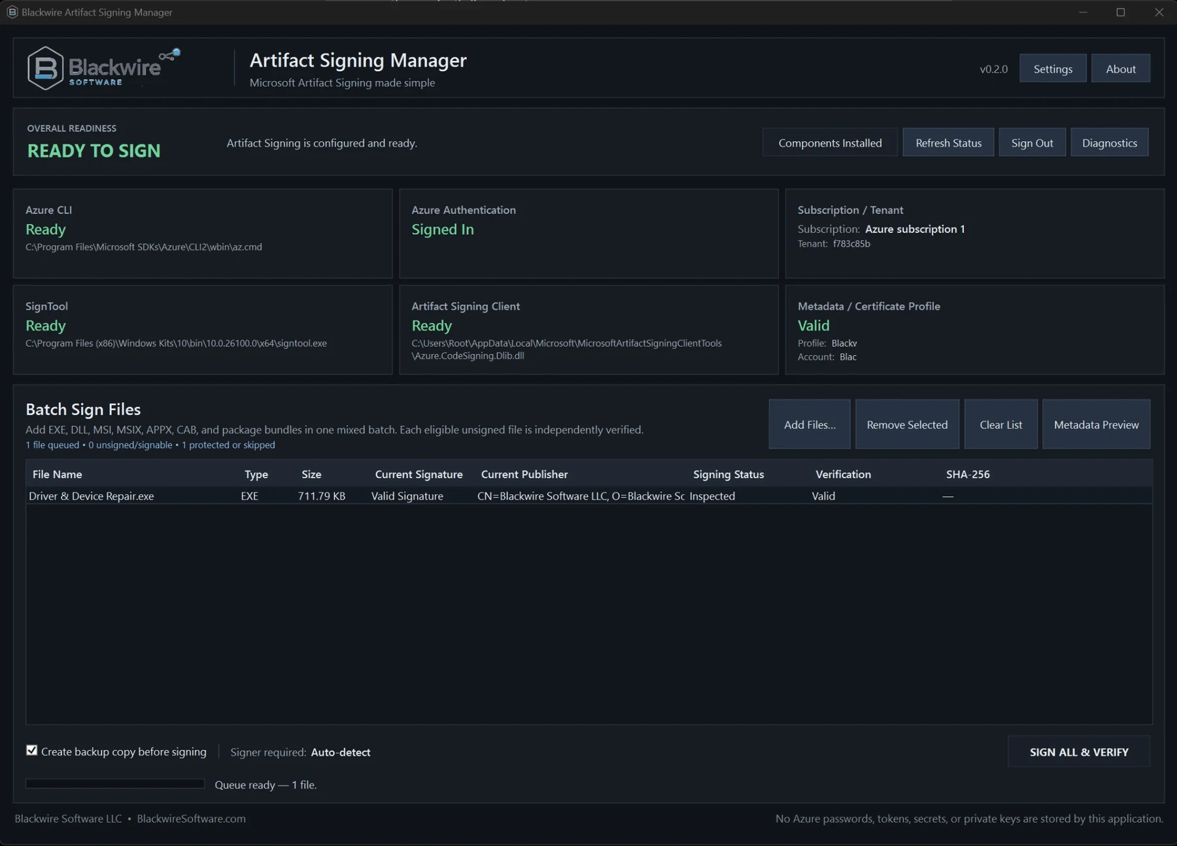Click the Tenant f783c85b text
Image resolution: width=1177 pixels, height=846 pixels.
pos(834,243)
